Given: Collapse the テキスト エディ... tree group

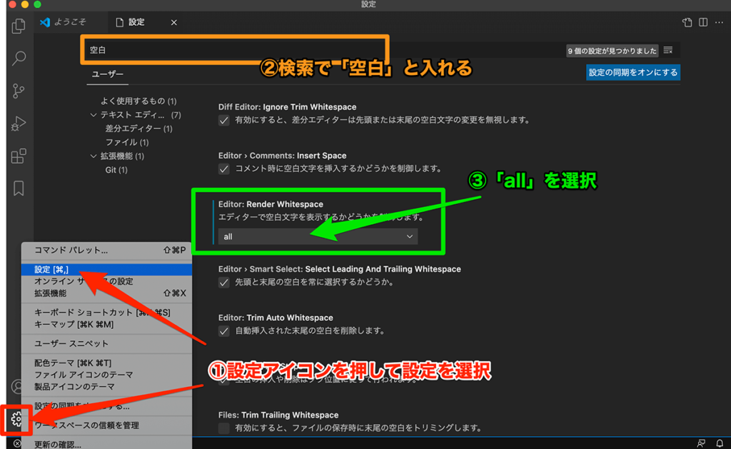Looking at the screenshot, I should pos(94,115).
